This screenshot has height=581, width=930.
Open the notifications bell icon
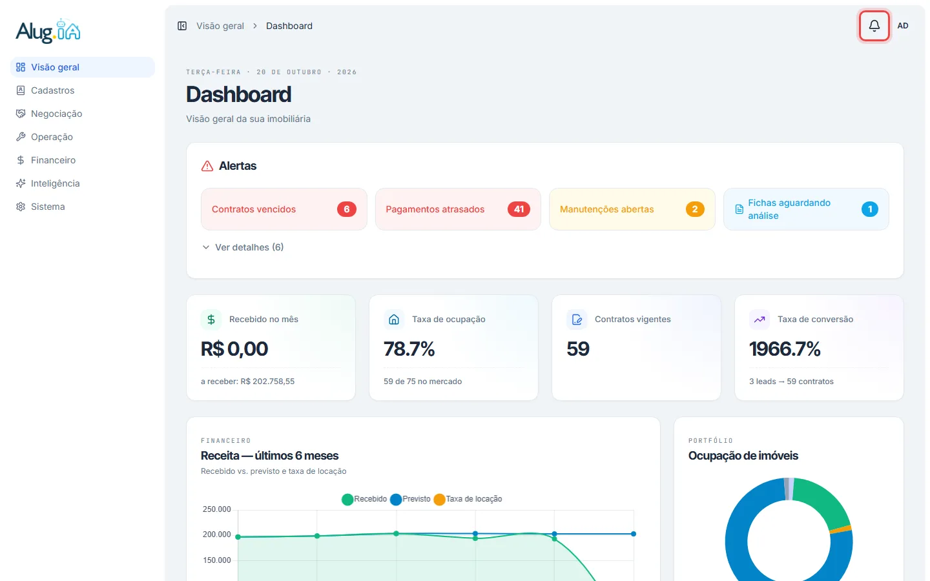point(874,26)
